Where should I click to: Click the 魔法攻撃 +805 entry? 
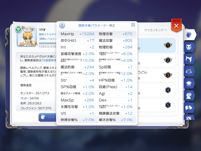(x=116, y=41)
